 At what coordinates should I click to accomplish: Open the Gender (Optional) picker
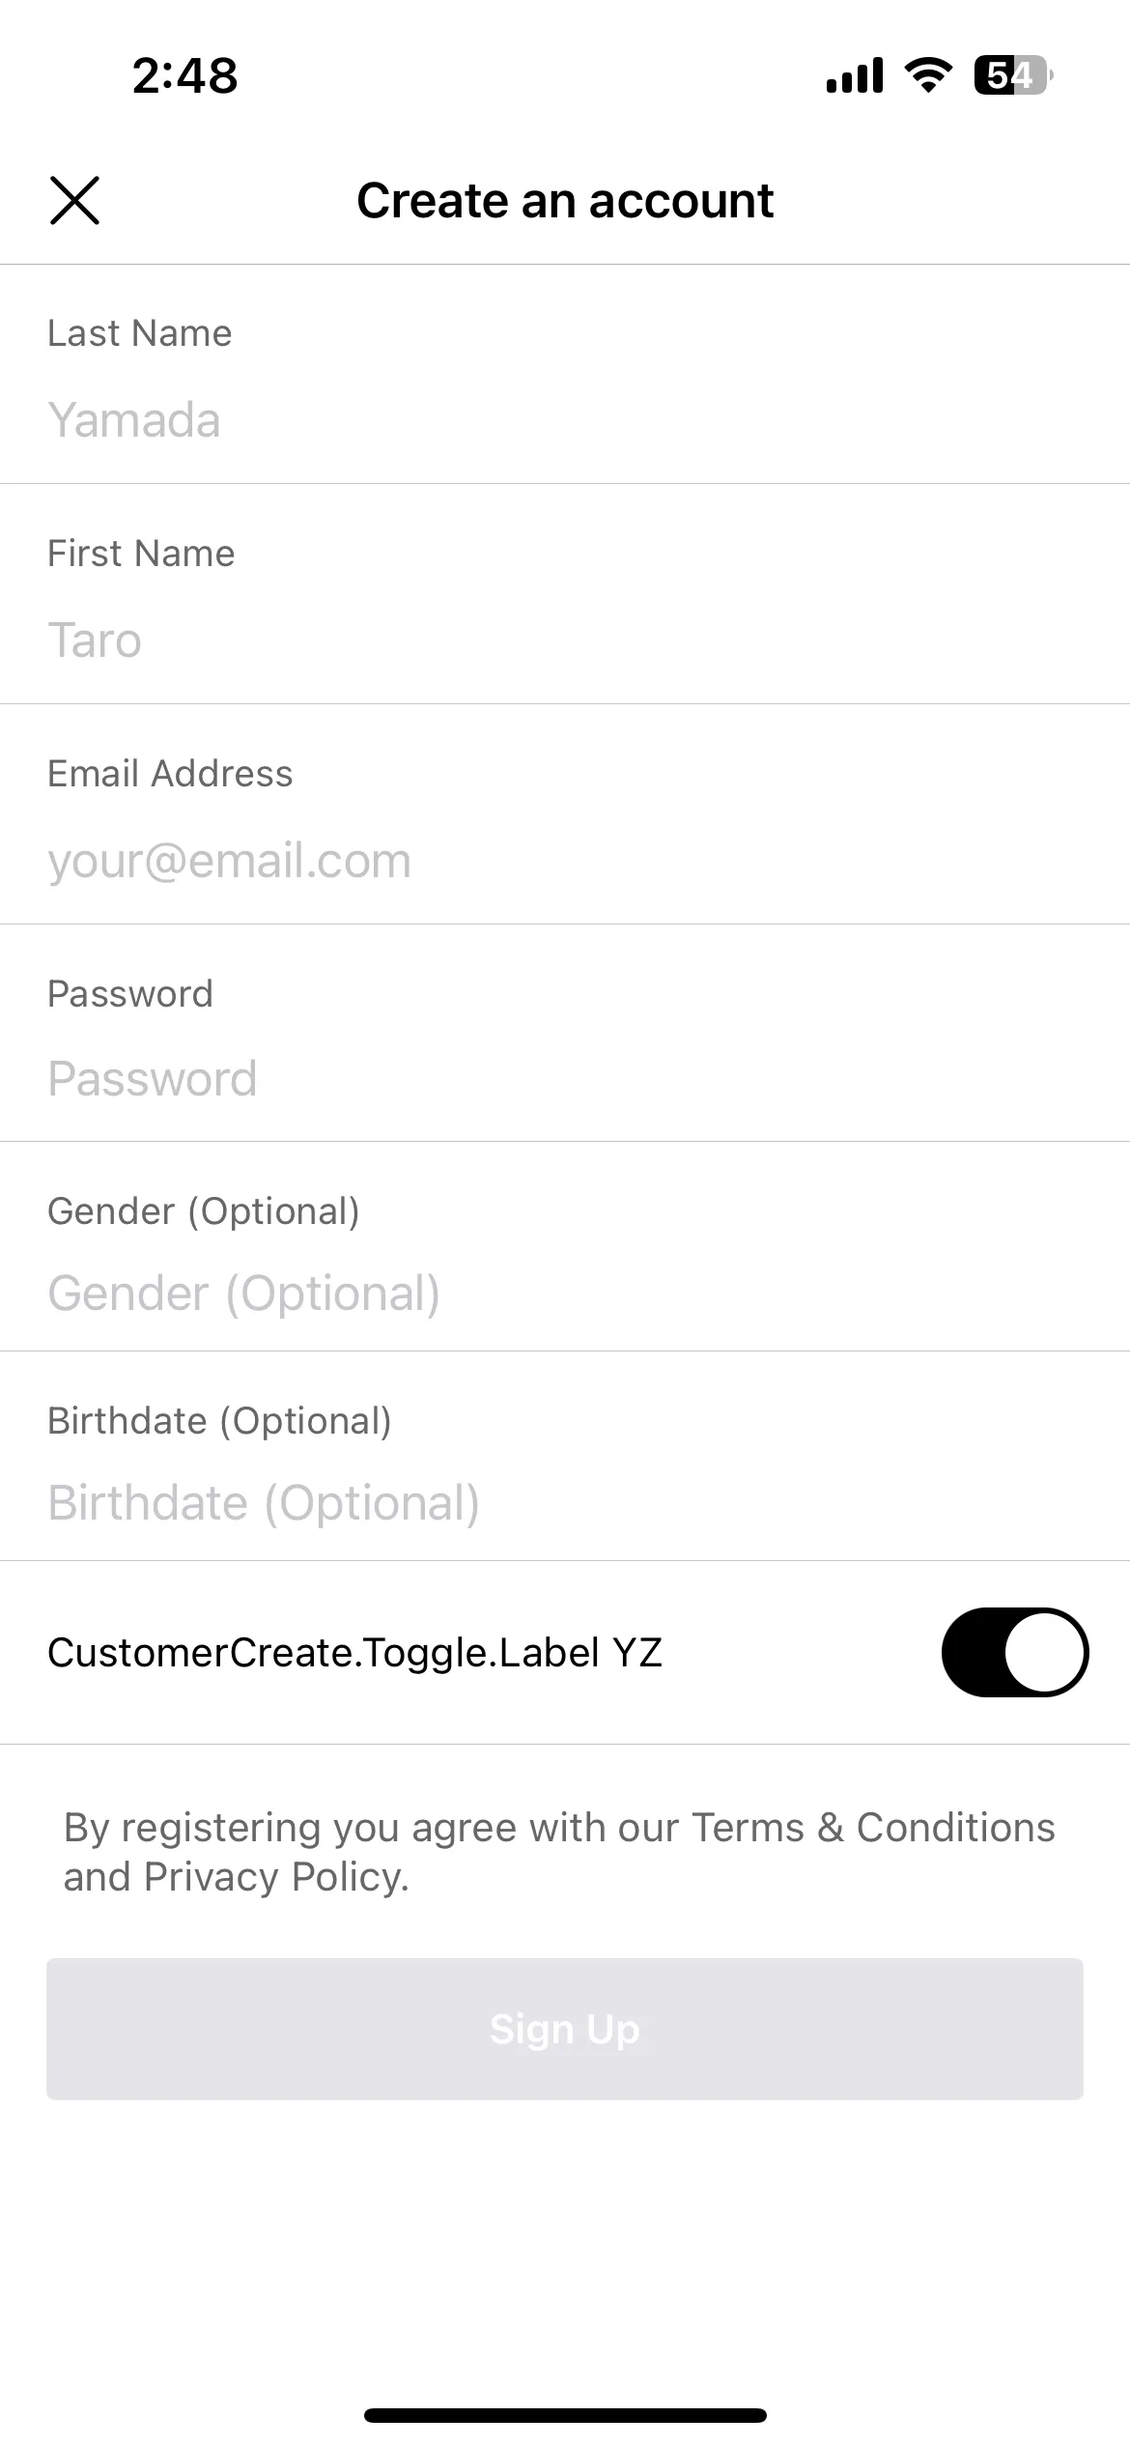point(565,1293)
